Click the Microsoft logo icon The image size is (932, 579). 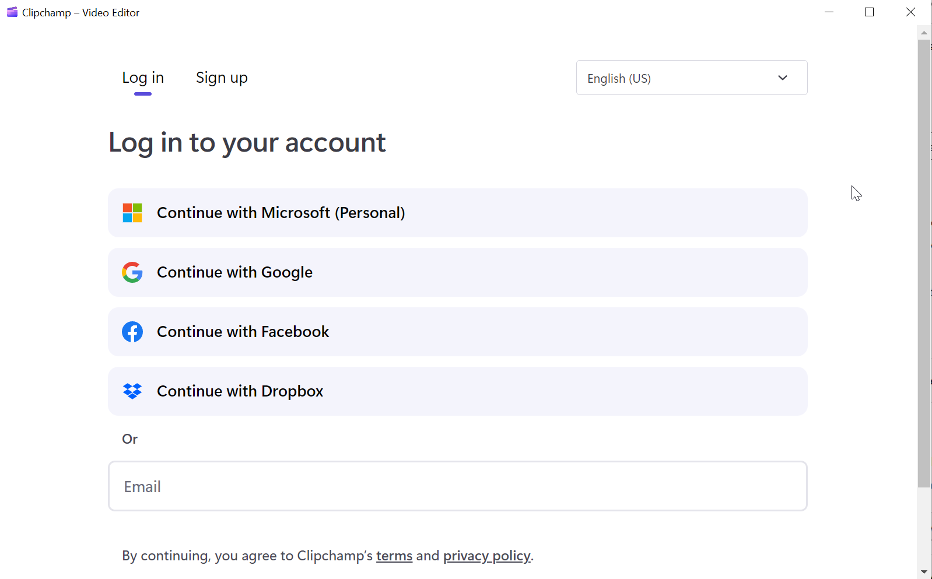coord(132,213)
